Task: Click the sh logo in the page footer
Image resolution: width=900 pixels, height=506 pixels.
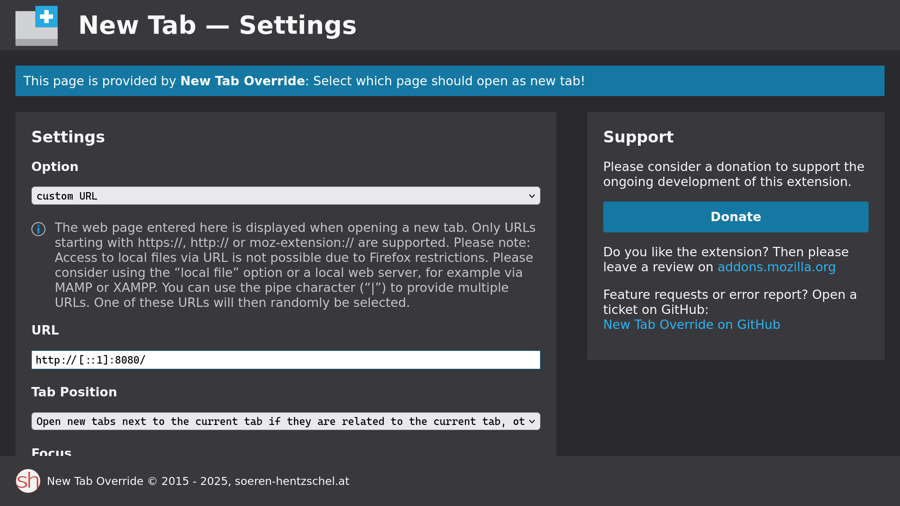Action: pos(28,481)
